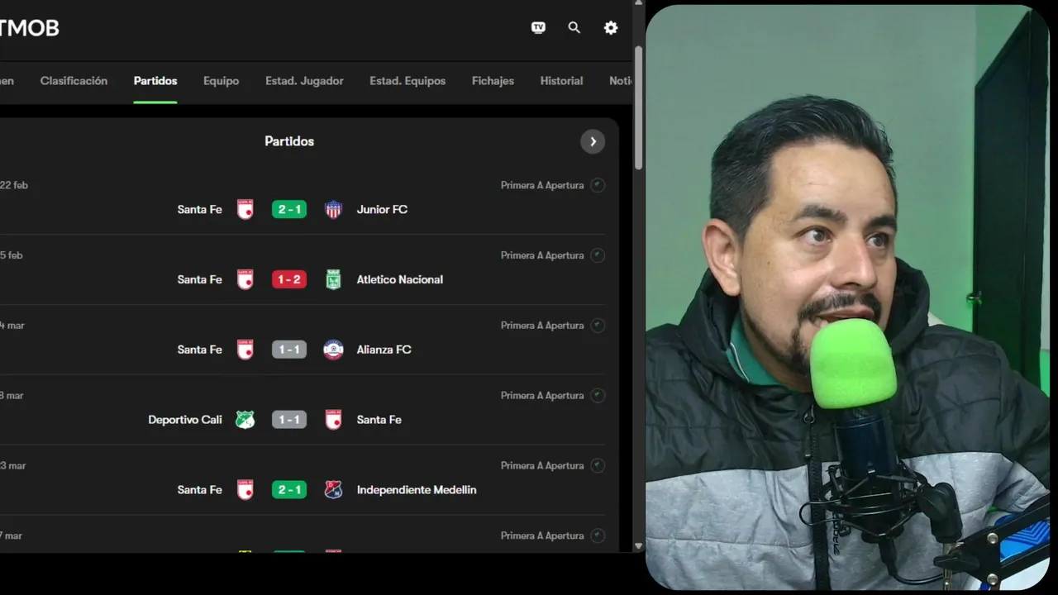Click league icon in Atletico Nacional match row
Screen dimensions: 1058x595
click(598, 255)
